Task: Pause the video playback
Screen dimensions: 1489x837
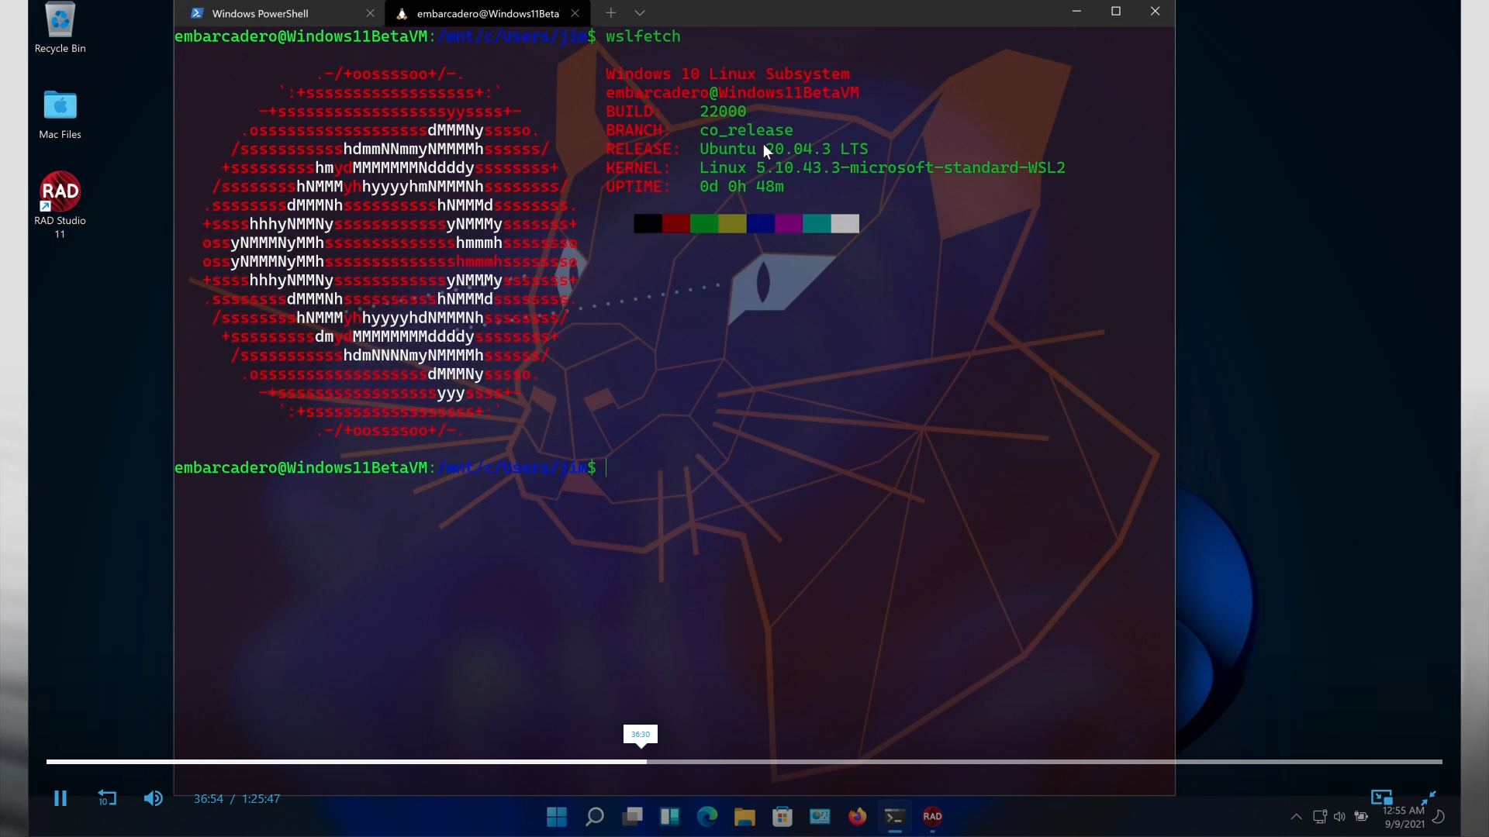Action: point(60,798)
